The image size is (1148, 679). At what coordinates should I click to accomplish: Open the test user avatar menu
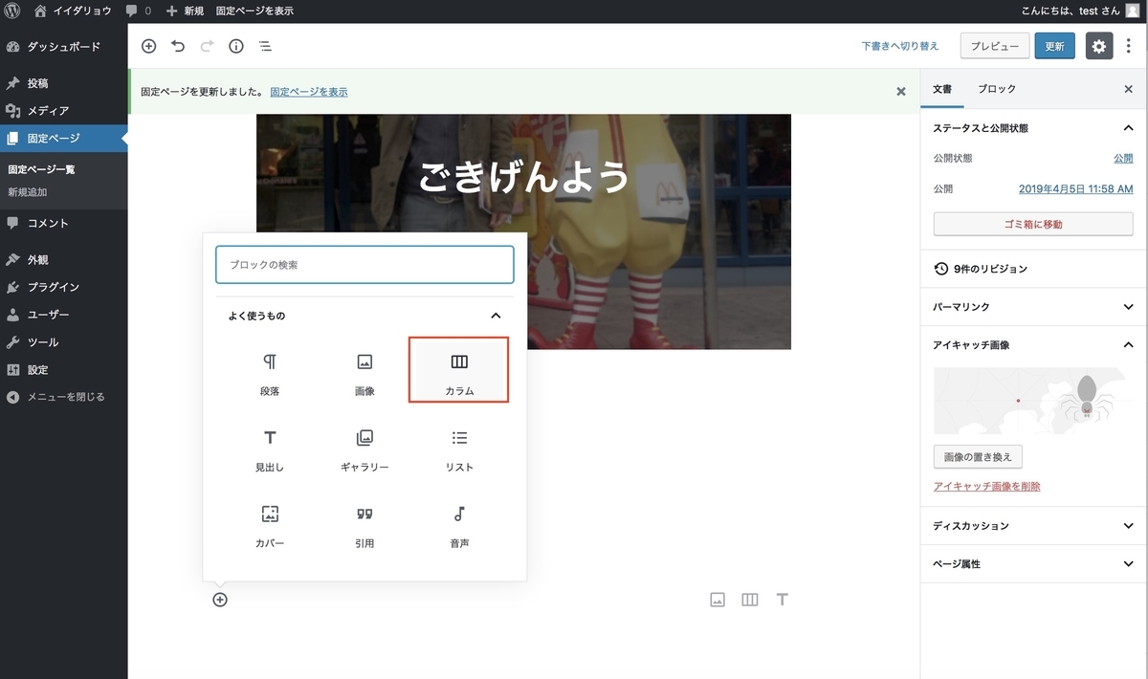pyautogui.click(x=1132, y=11)
